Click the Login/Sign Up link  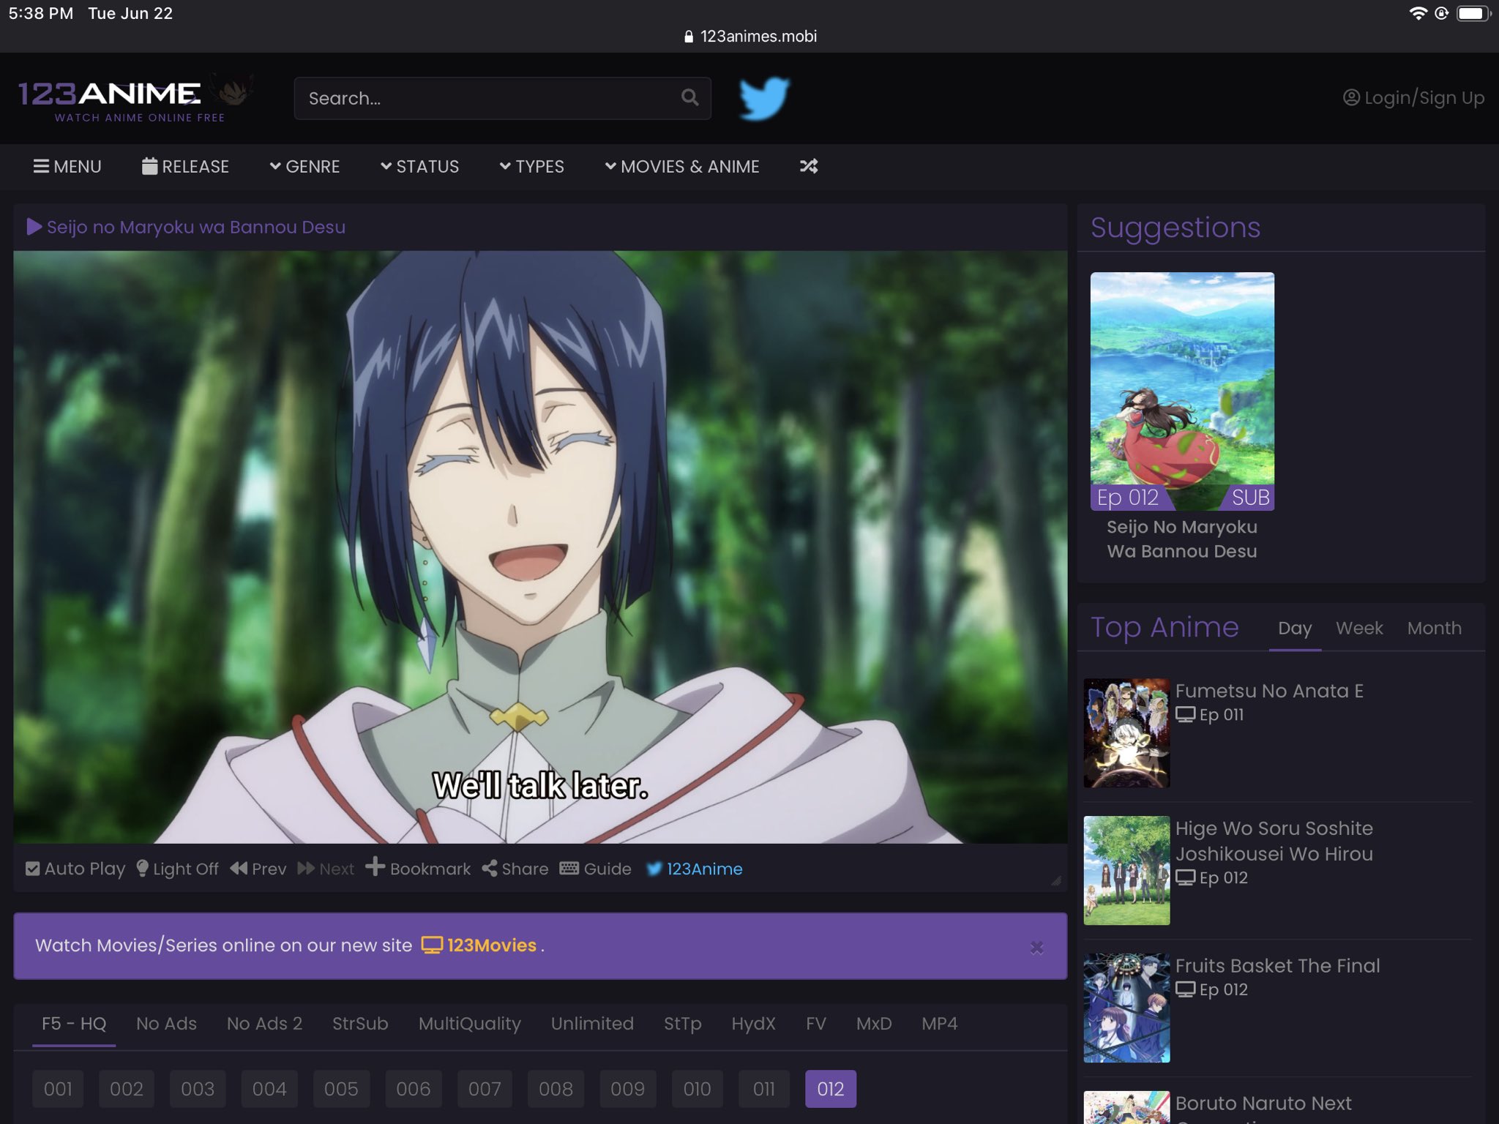[1413, 97]
